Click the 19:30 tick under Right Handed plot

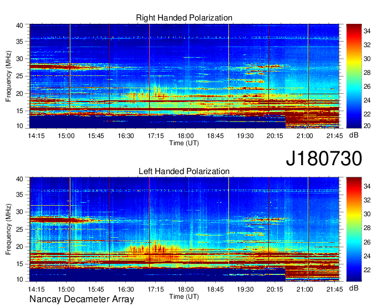(245, 136)
